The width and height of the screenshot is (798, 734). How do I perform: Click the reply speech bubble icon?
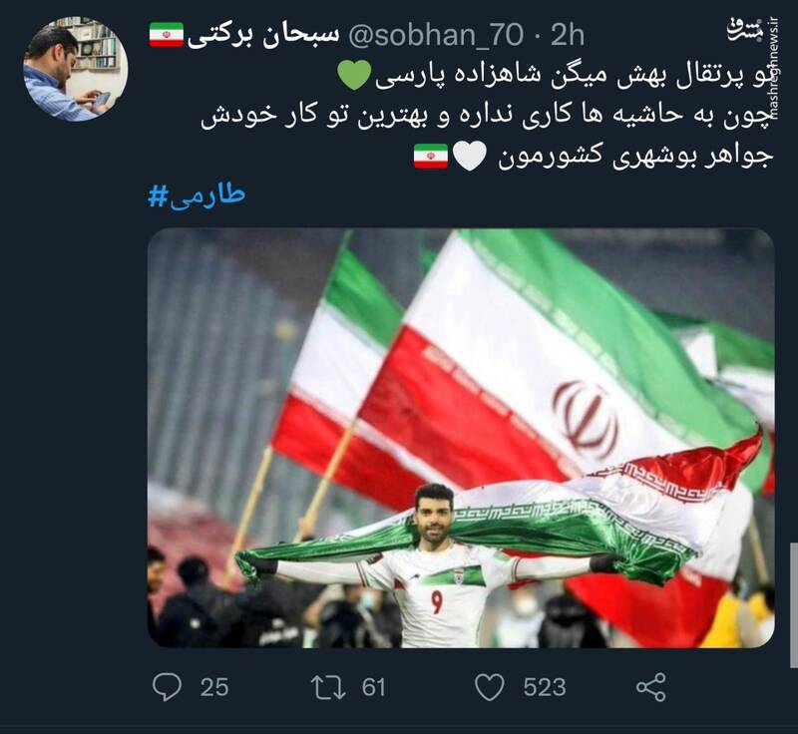tap(167, 687)
